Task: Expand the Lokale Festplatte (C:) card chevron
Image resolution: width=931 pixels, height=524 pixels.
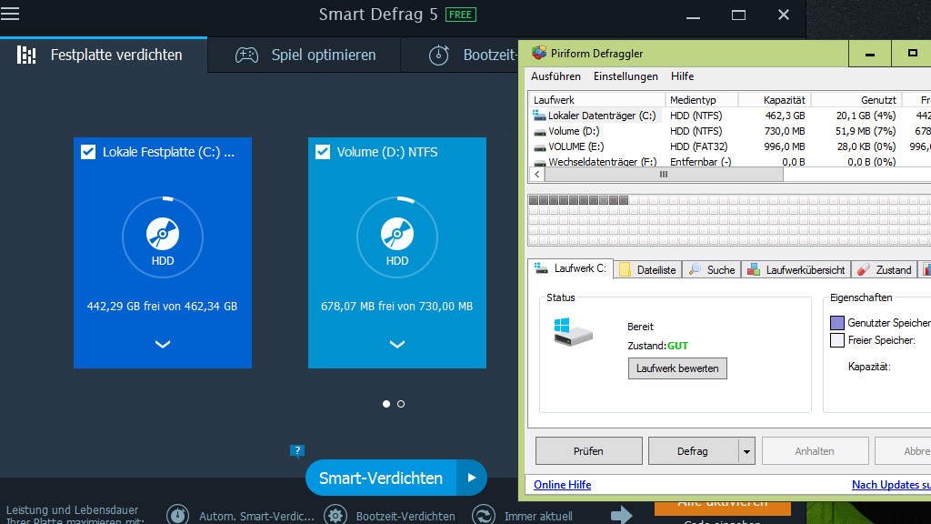Action: click(x=163, y=344)
